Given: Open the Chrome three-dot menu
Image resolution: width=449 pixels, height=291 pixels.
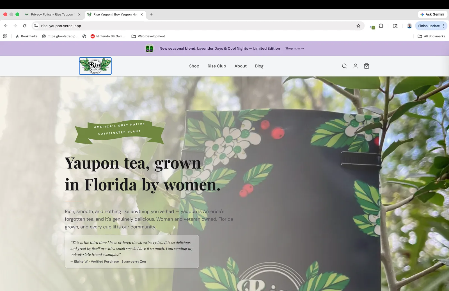Looking at the screenshot, I should [443, 26].
